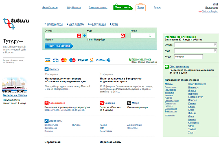Click the Вход link

(x=215, y=4)
